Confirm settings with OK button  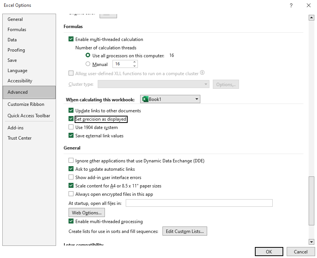[269, 252]
